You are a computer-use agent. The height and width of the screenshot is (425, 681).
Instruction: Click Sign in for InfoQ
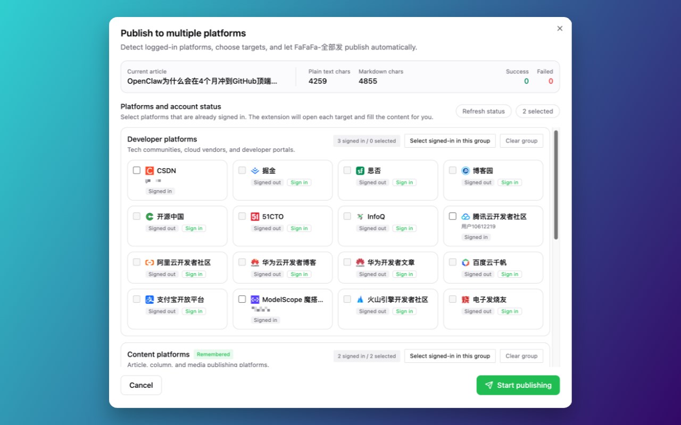click(x=404, y=228)
